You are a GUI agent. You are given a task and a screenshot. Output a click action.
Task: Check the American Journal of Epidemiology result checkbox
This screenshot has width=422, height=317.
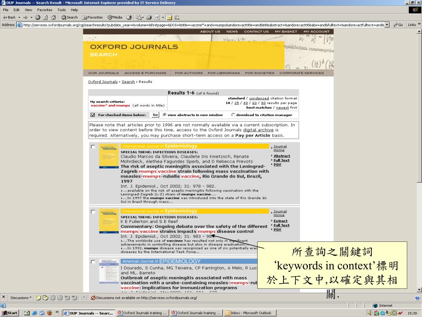[93, 262]
